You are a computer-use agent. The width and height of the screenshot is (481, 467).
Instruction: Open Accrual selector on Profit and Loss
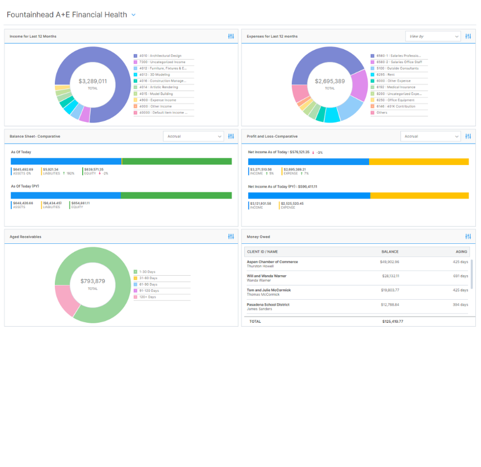click(430, 136)
